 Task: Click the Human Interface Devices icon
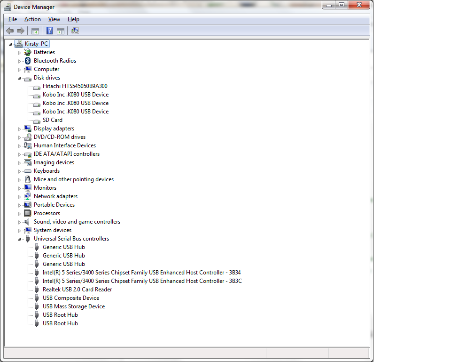pyautogui.click(x=28, y=145)
